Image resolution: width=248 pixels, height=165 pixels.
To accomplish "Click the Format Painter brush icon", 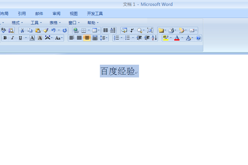I will pos(46,30).
